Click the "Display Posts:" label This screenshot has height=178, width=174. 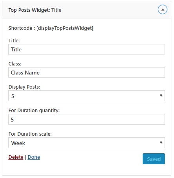pos(24,87)
